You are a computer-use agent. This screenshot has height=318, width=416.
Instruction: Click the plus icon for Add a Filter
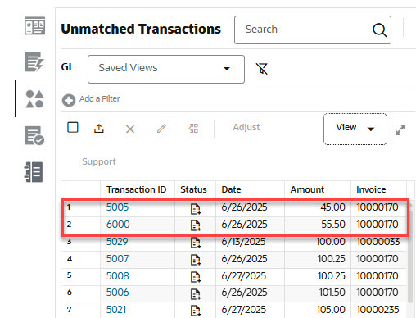pos(69,100)
